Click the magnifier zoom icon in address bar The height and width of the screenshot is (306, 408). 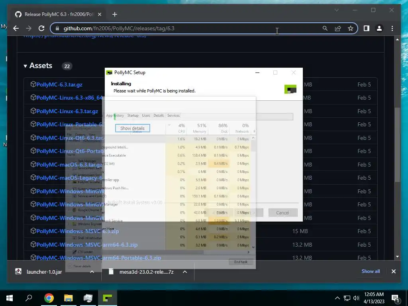[325, 28]
